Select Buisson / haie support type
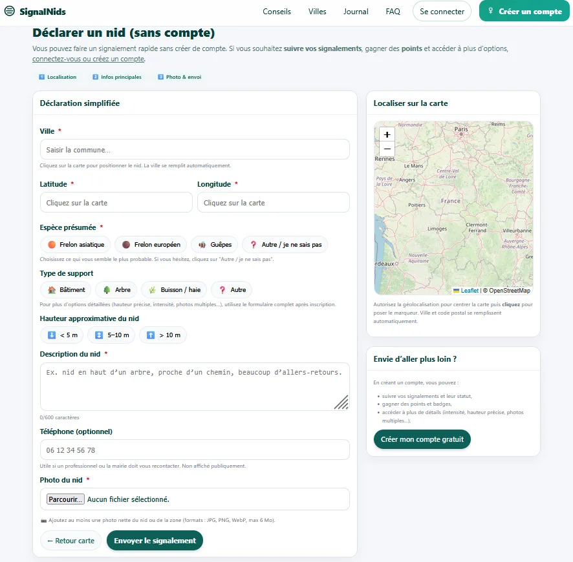Viewport: 573px width, 562px height. (x=175, y=290)
